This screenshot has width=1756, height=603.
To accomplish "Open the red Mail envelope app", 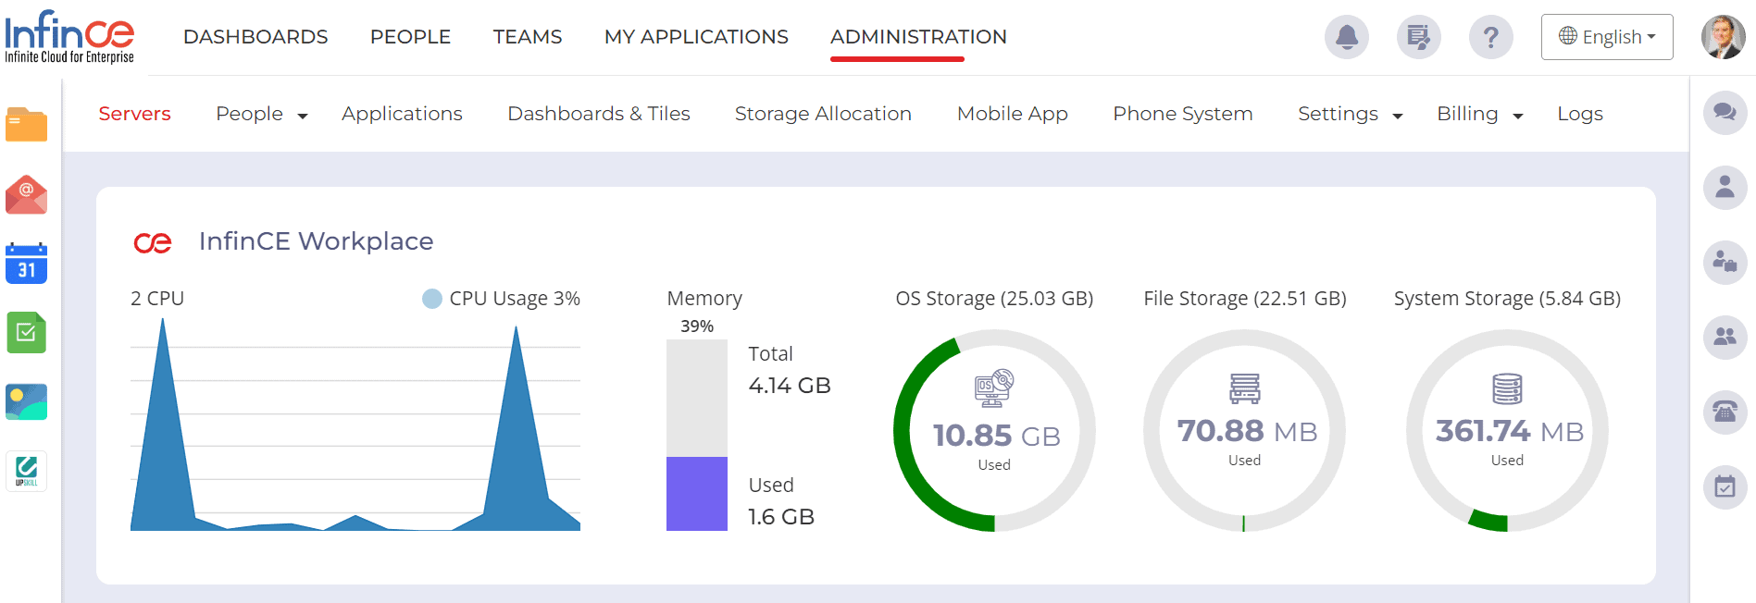I will [26, 194].
